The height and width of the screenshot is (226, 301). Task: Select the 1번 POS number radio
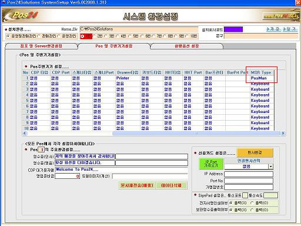(83, 36)
